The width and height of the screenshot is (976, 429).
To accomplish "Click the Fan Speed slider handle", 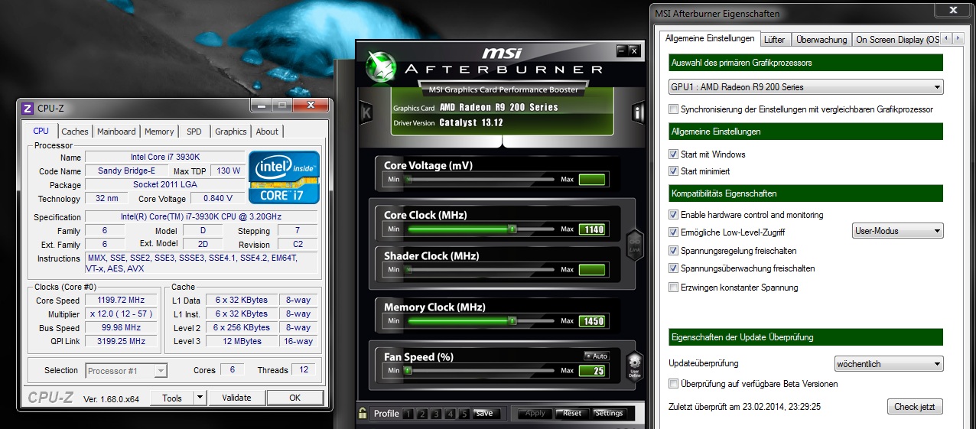I will click(x=408, y=371).
